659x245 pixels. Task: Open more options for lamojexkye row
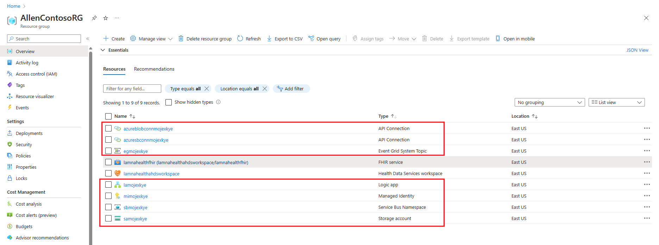[x=647, y=185]
